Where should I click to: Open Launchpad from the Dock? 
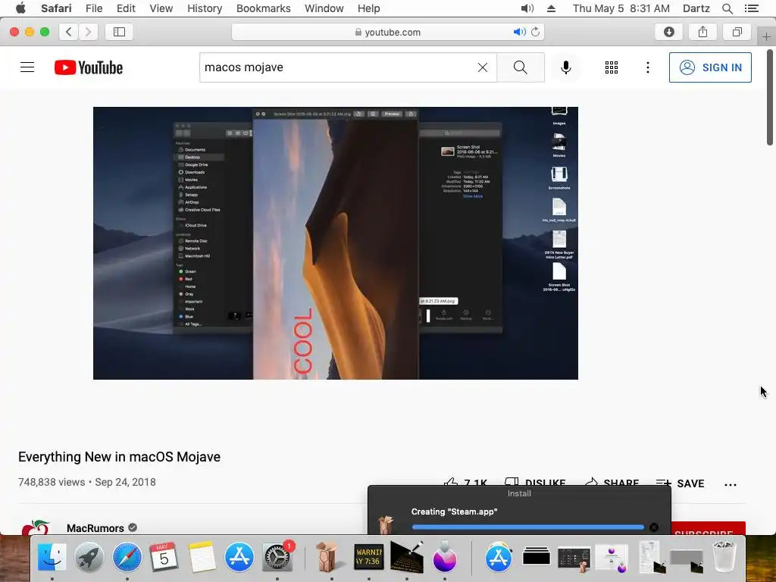pos(89,558)
